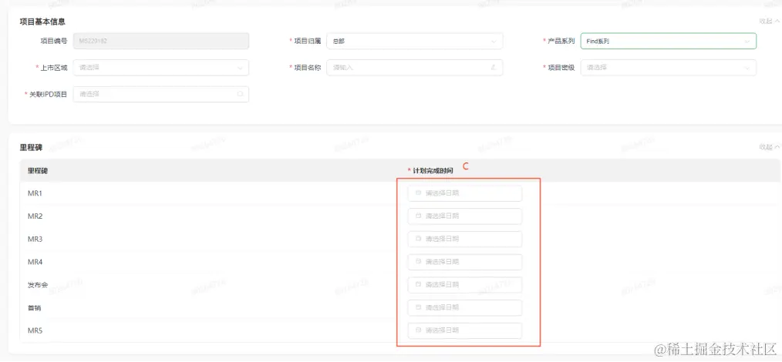Open the 项目密级 dropdown
The image size is (782, 362).
(669, 67)
